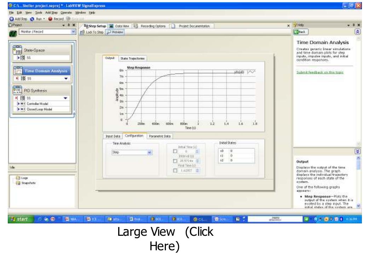
Task: Open the File menu
Action: tap(11, 13)
